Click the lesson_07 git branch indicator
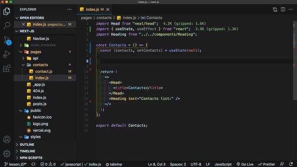297x167 pixels. [15, 164]
